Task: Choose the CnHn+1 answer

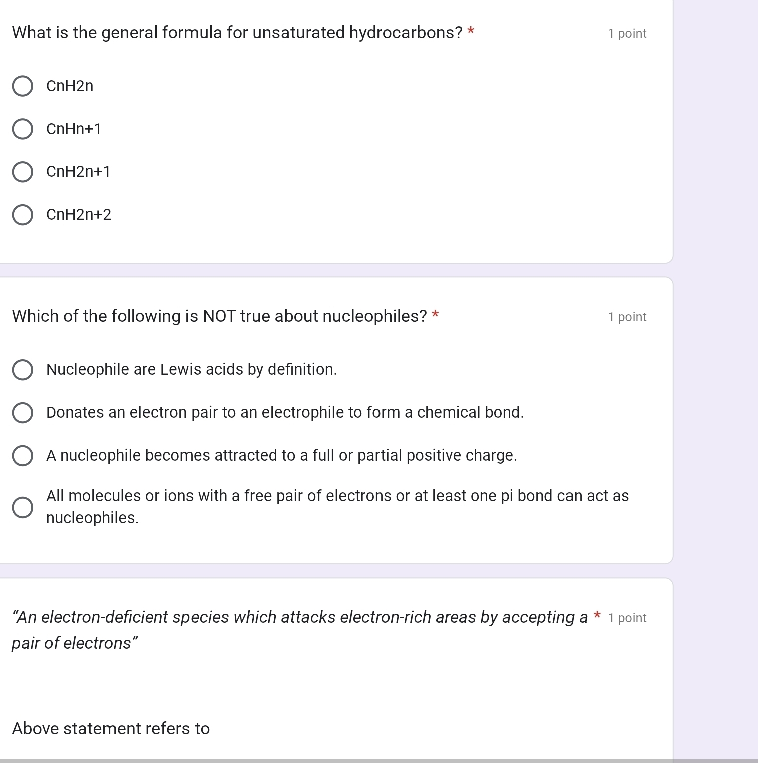Action: pyautogui.click(x=23, y=129)
